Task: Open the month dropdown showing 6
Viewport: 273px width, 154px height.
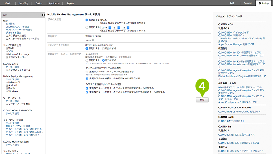Action: [116, 28]
